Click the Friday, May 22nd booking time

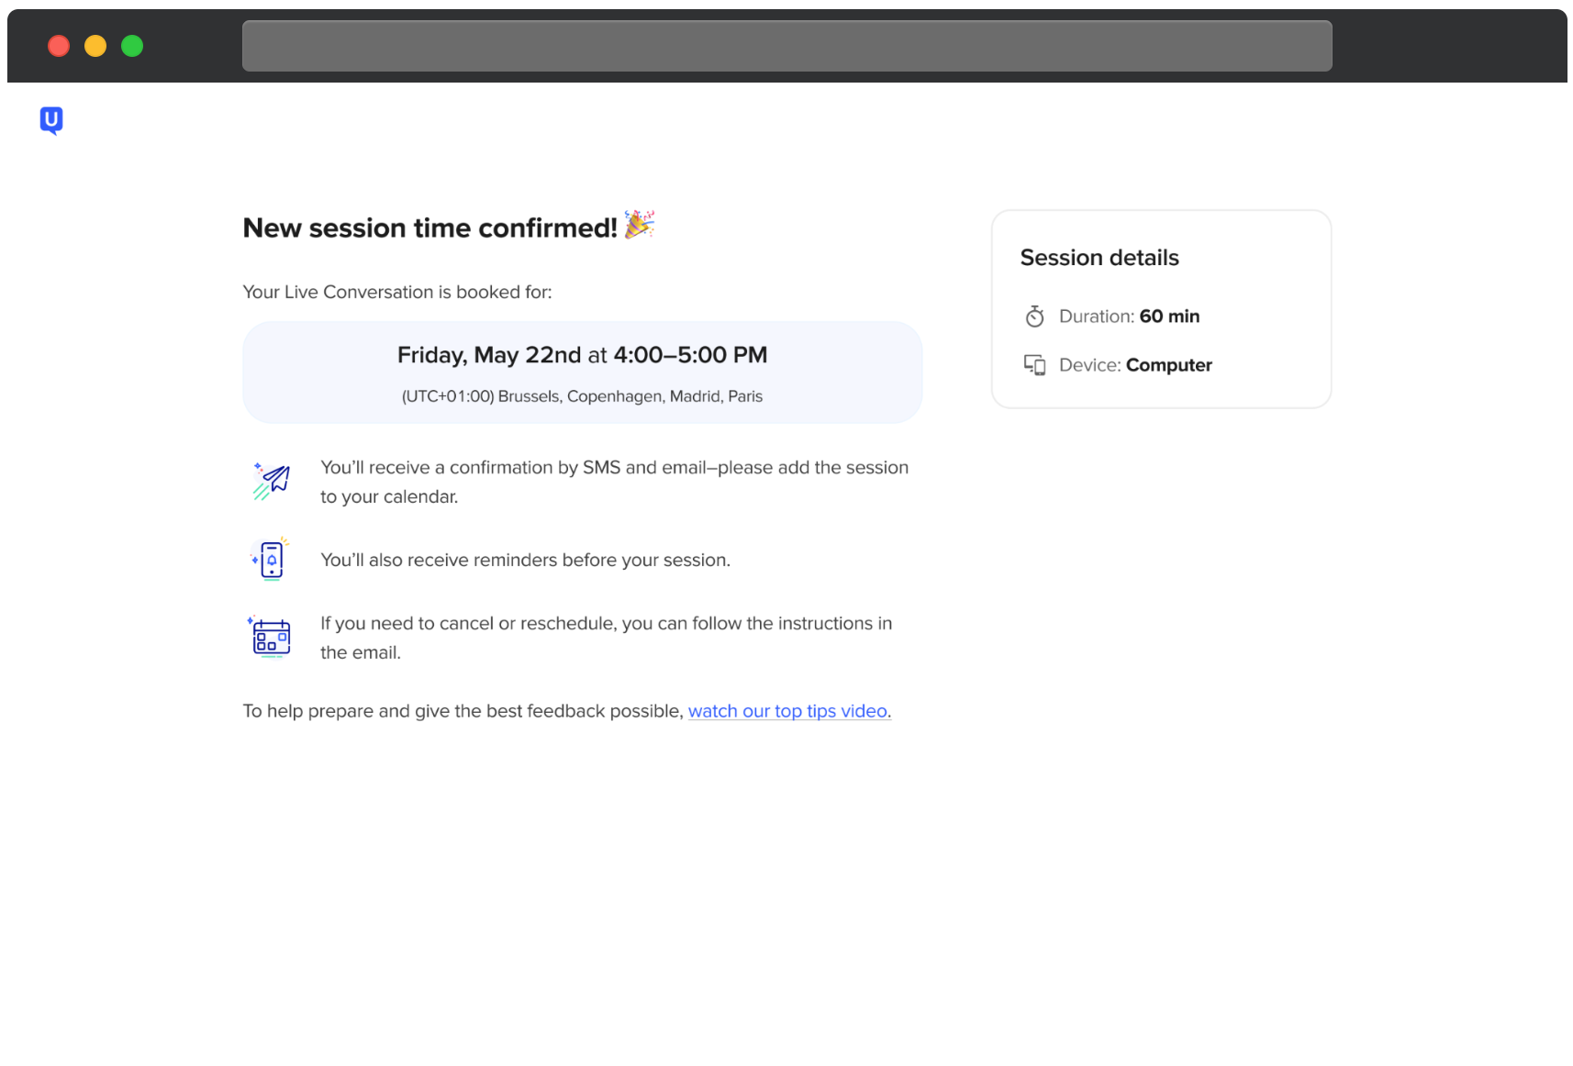[583, 355]
